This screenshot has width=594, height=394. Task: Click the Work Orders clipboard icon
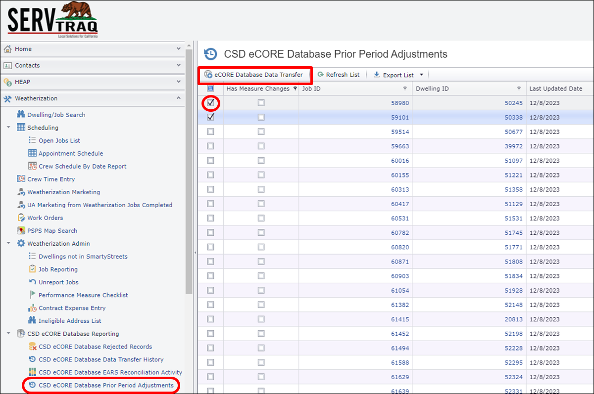pos(21,218)
